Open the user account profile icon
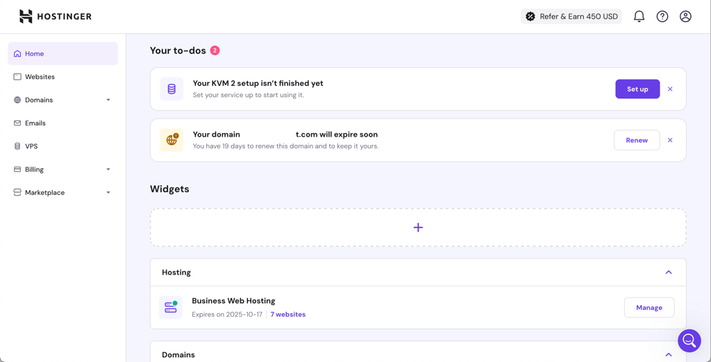 (685, 17)
